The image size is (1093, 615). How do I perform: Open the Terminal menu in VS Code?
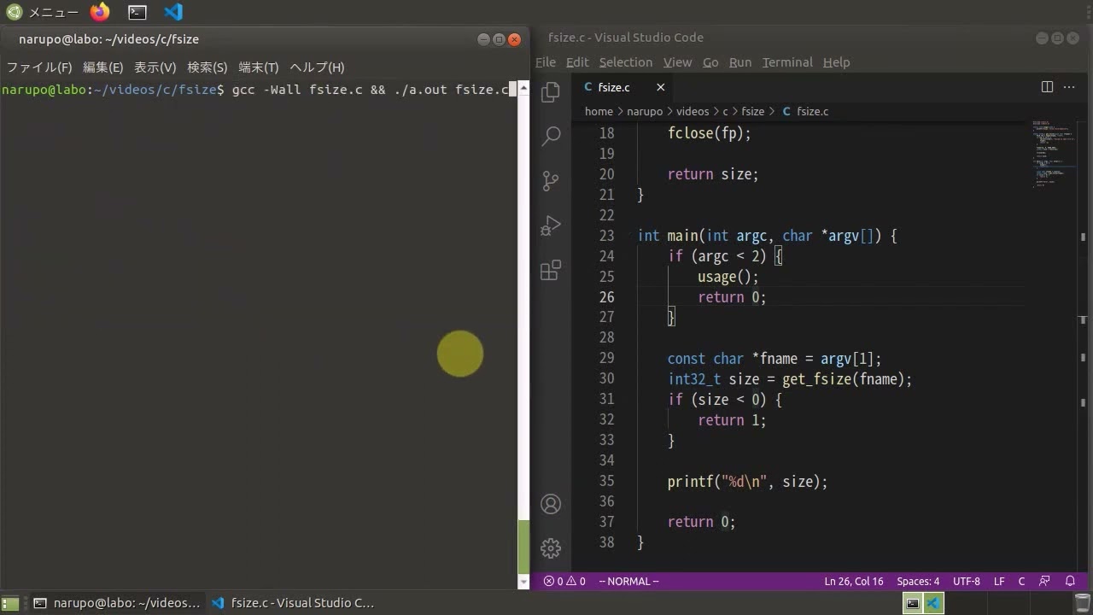787,62
